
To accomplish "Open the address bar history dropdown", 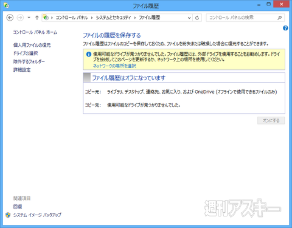I will pos(189,18).
